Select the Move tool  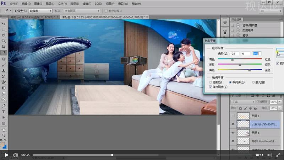pyautogui.click(x=4, y=23)
